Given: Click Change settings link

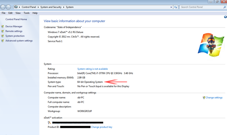Looking at the screenshot, I should [x=214, y=98].
